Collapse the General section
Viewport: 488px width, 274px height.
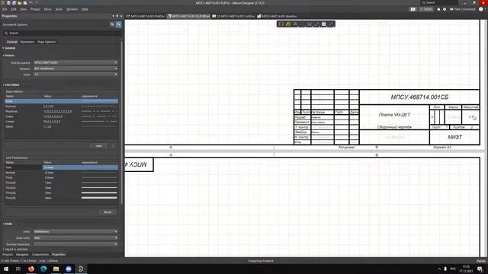coord(8,48)
